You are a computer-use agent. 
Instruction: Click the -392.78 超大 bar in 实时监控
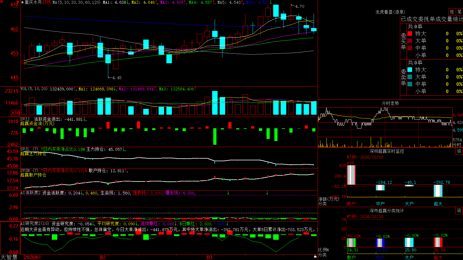[x=438, y=191]
